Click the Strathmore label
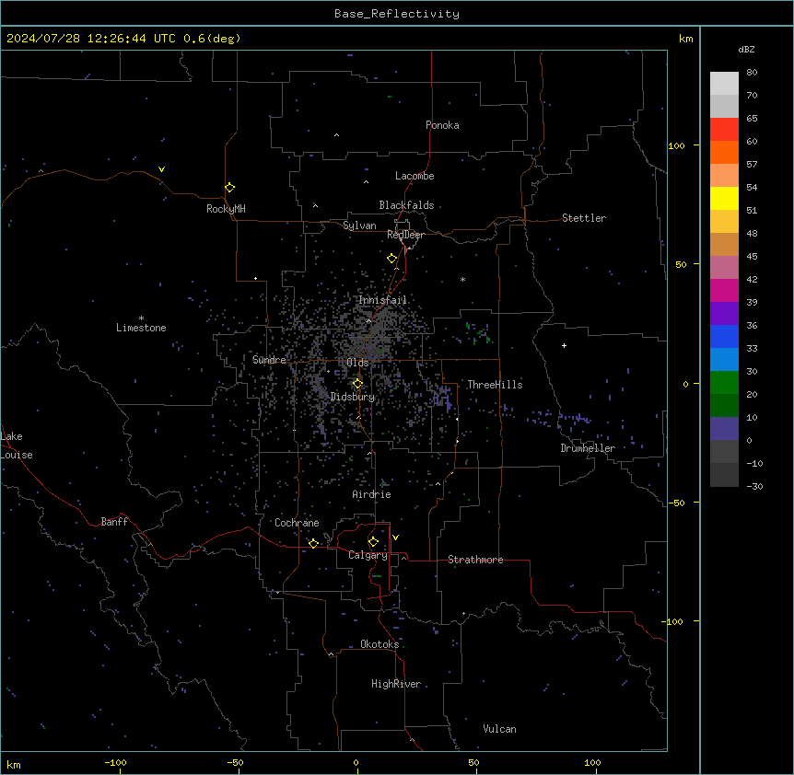 click(x=475, y=560)
